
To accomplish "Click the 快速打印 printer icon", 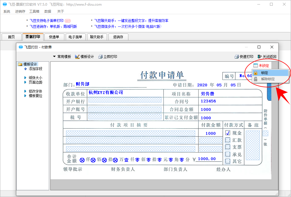I will (237, 57).
